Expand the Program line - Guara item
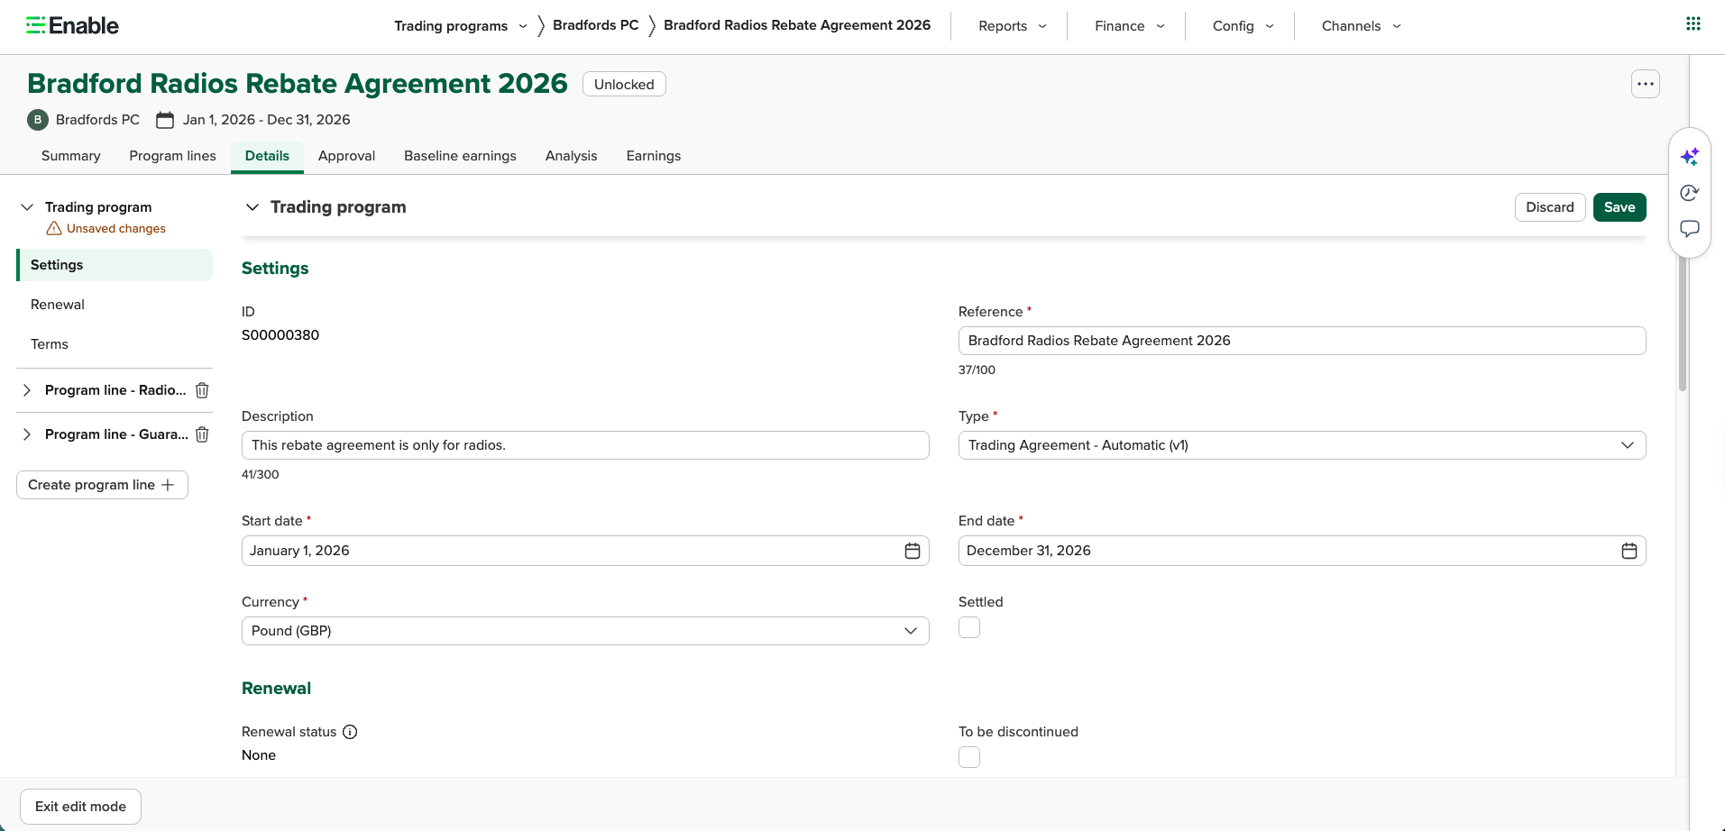The image size is (1725, 831). click(x=27, y=434)
